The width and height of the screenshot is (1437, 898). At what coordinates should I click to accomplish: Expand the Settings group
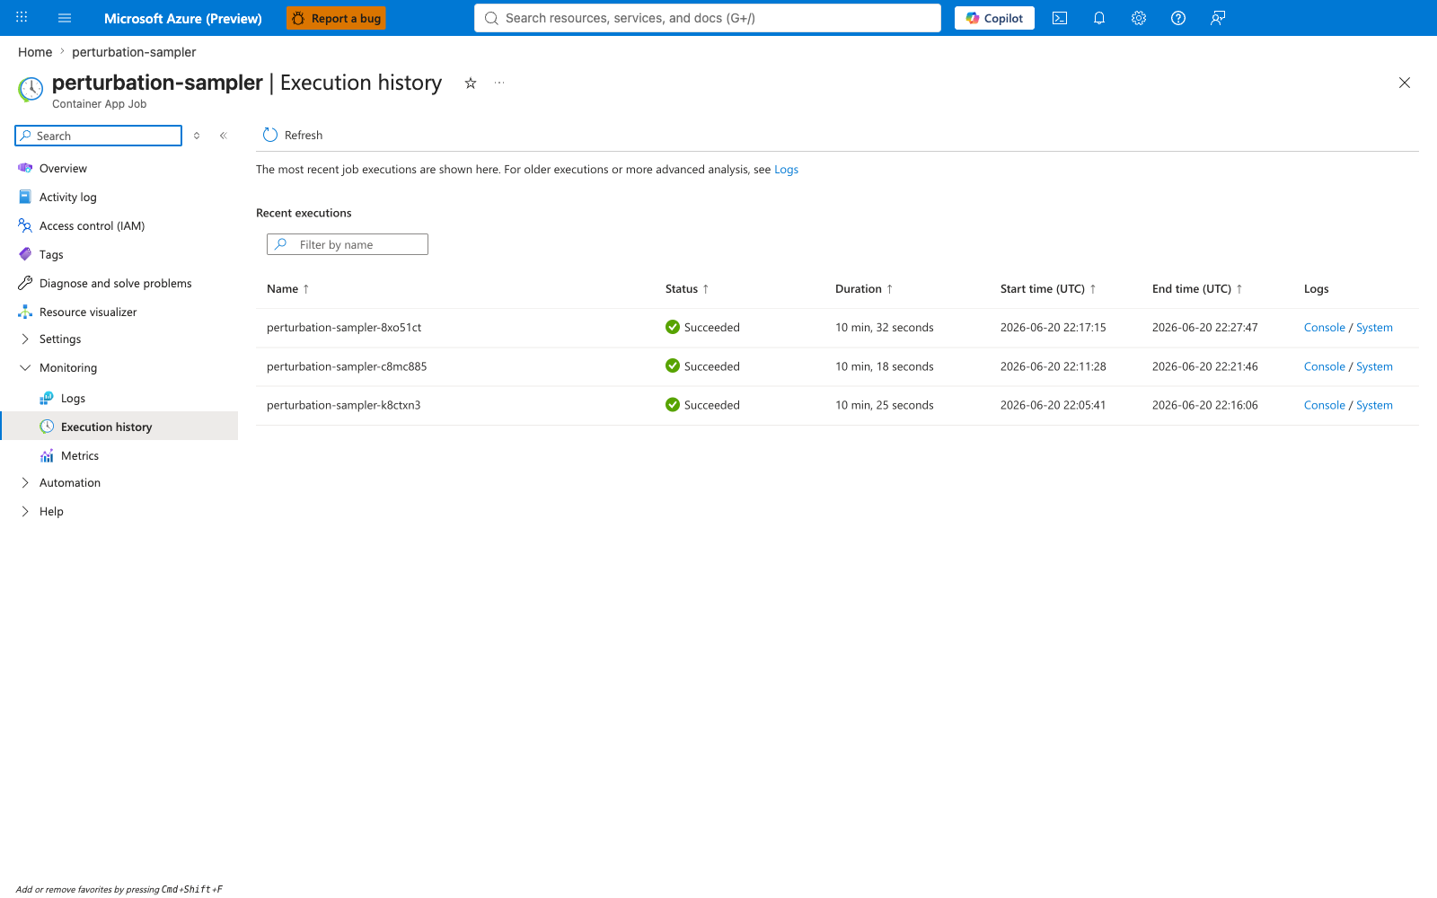point(60,339)
